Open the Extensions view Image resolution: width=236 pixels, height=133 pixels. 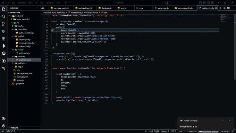pyautogui.click(x=3, y=39)
